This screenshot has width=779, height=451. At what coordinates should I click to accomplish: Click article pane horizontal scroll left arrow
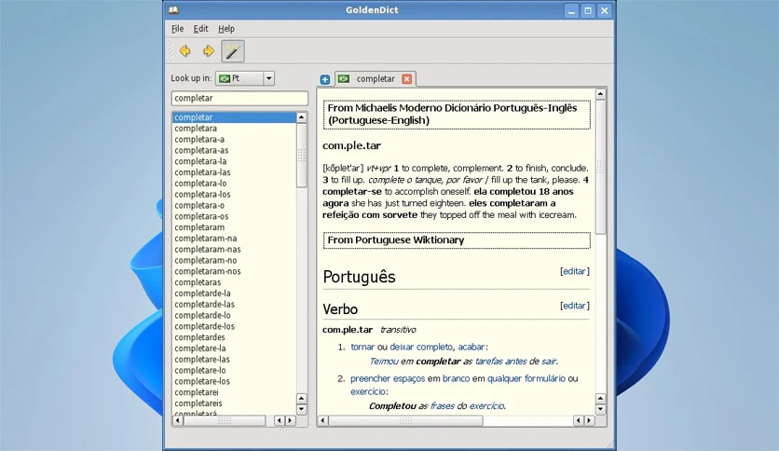(x=323, y=420)
